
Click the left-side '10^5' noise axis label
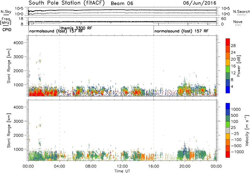(19, 9)
